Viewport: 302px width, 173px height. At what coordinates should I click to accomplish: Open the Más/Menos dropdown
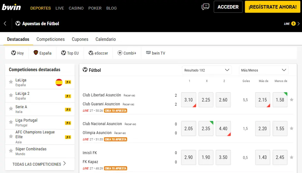[263, 70]
